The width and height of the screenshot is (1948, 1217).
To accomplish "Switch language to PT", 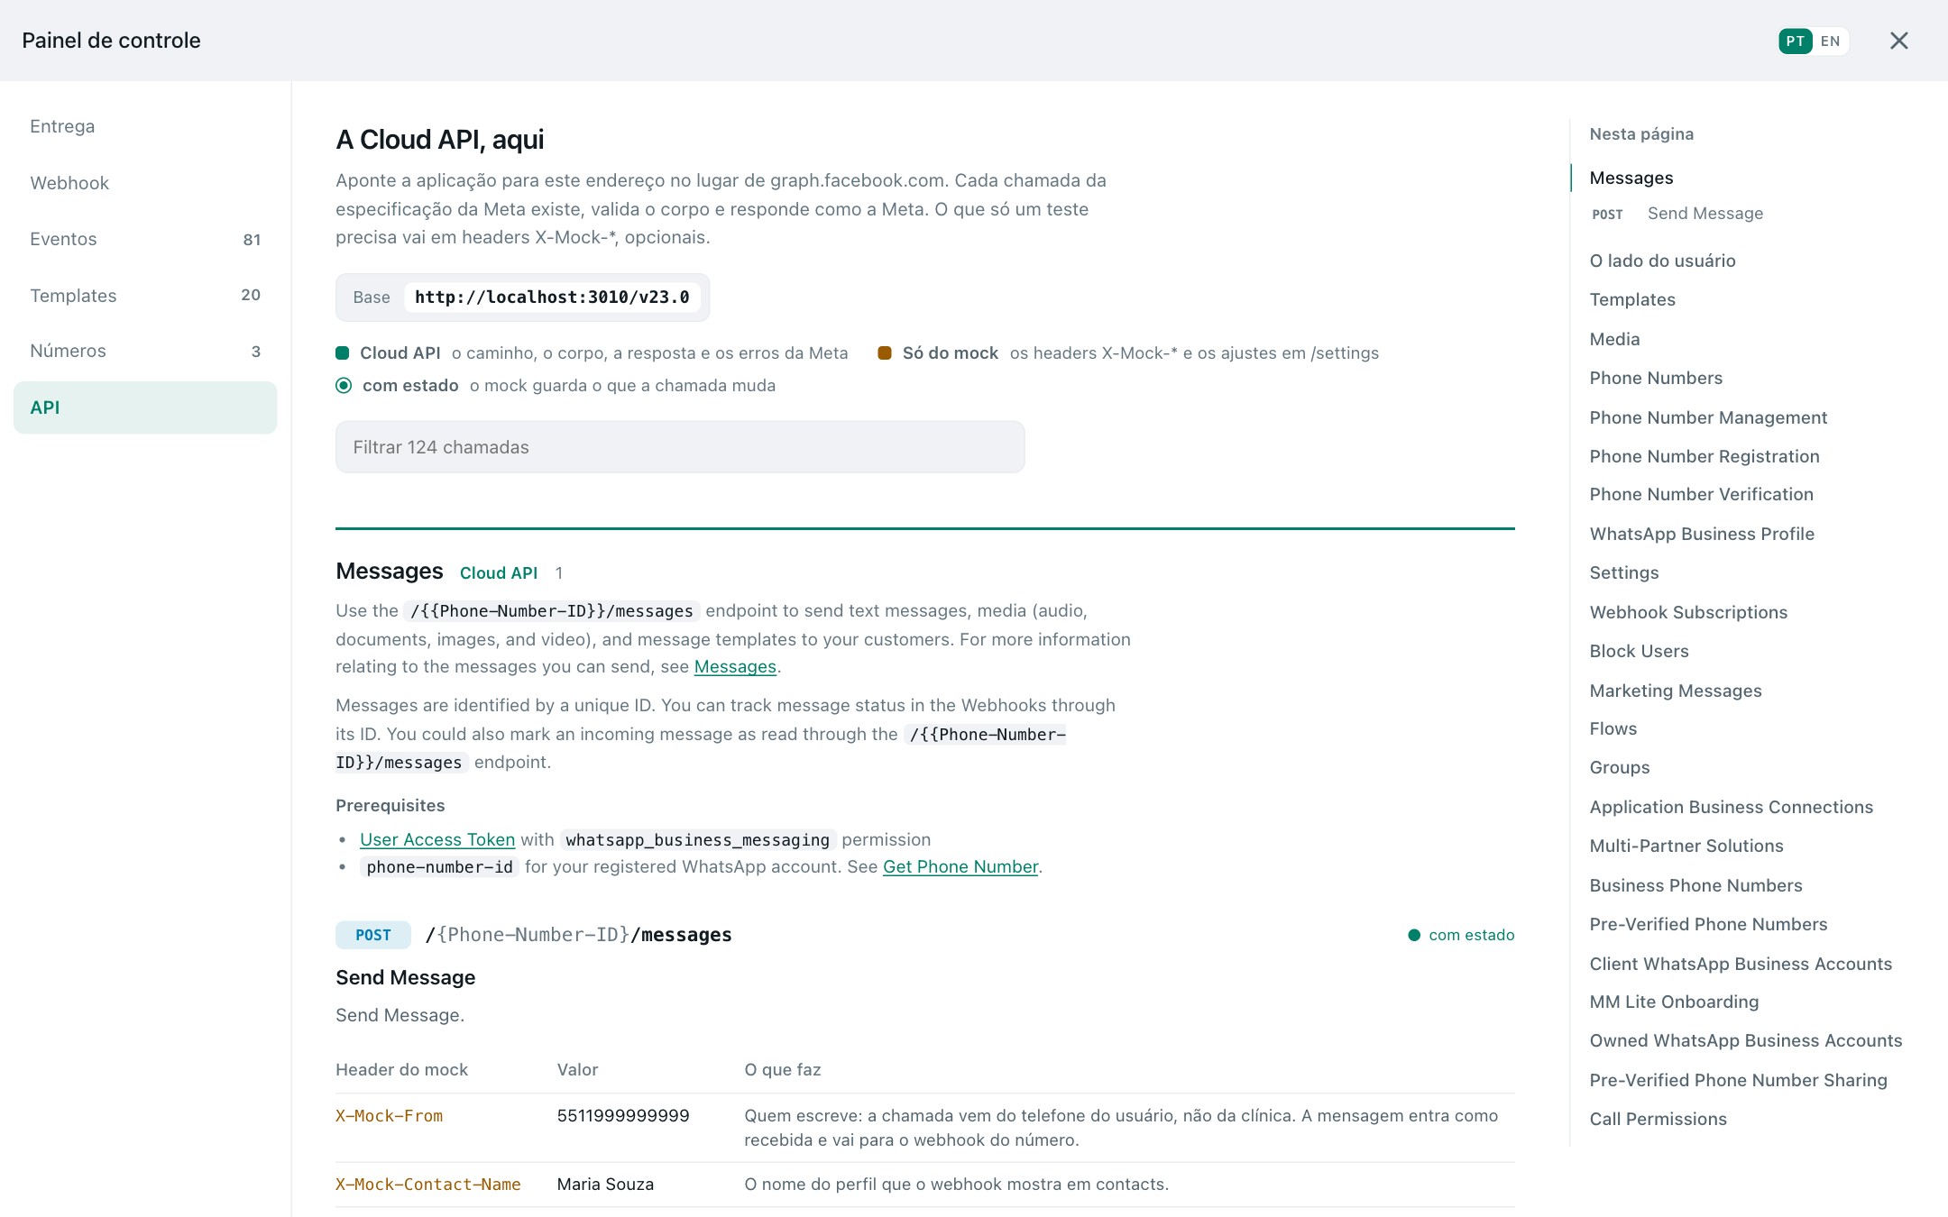I will 1795,41.
